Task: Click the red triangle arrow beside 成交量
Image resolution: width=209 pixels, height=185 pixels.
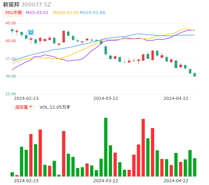Action: (30, 107)
